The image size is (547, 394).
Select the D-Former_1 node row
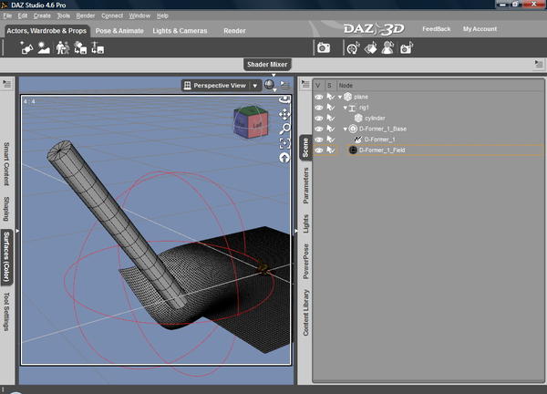[x=428, y=140]
